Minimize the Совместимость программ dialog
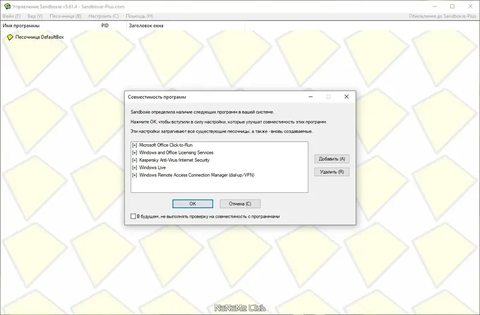This screenshot has height=315, width=480. point(311,96)
